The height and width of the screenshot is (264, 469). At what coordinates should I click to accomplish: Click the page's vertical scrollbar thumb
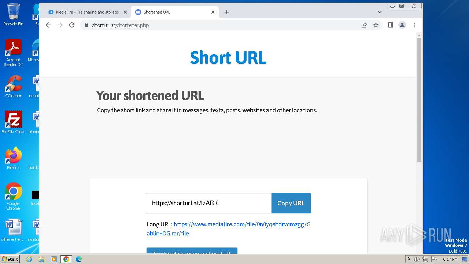[x=419, y=100]
